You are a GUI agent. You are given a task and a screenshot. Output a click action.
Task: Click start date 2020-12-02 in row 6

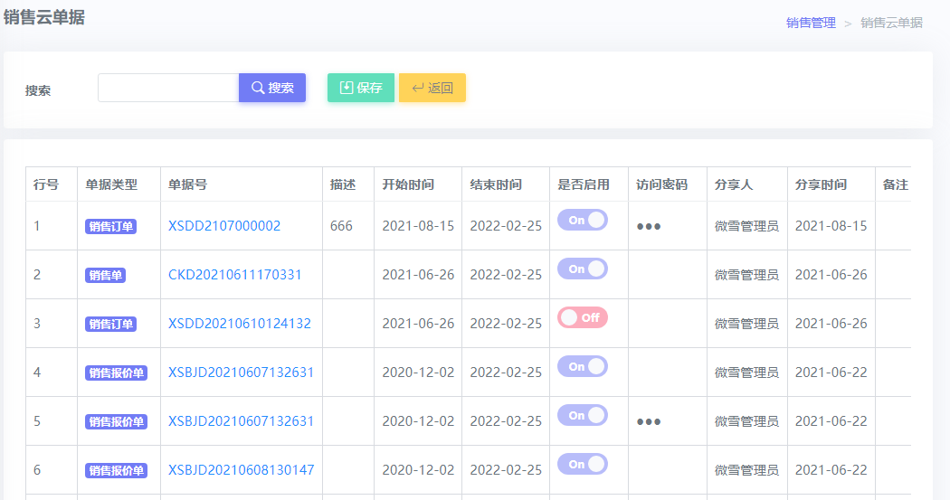(x=418, y=470)
